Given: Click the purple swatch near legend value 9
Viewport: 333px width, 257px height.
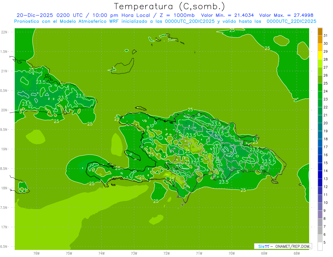Looking at the screenshot, I should (x=320, y=215).
